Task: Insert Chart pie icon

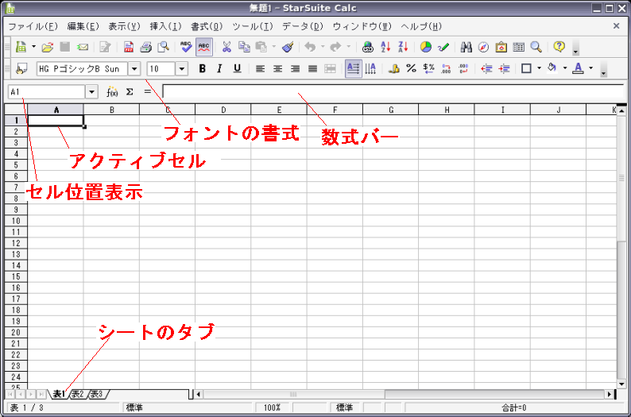Action: point(426,47)
